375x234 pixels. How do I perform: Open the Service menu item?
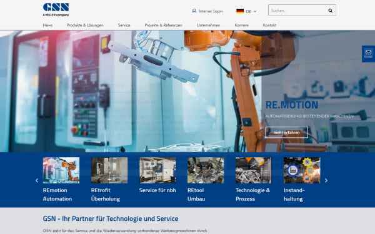pyautogui.click(x=124, y=25)
